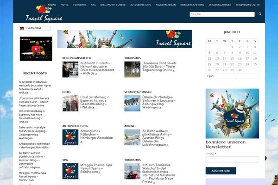Click the ABONNIEREN! button
278x185 pixels.
tap(221, 171)
